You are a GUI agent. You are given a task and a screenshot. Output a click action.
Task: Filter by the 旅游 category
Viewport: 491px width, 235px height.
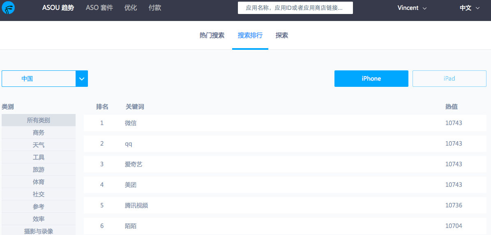[x=39, y=170]
